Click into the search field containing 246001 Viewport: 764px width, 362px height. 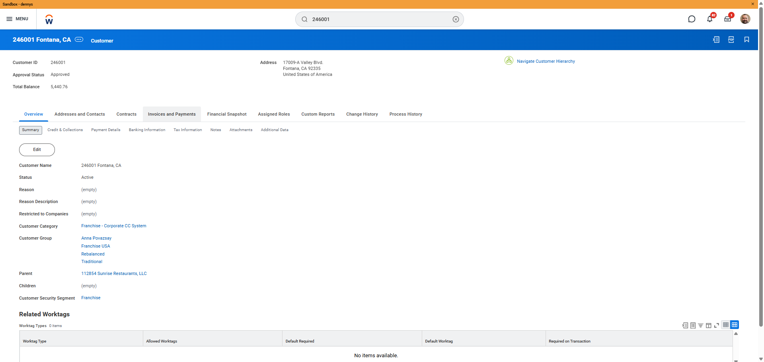pos(378,19)
